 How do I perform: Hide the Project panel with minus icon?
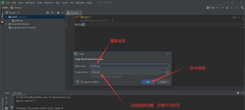click(63, 13)
